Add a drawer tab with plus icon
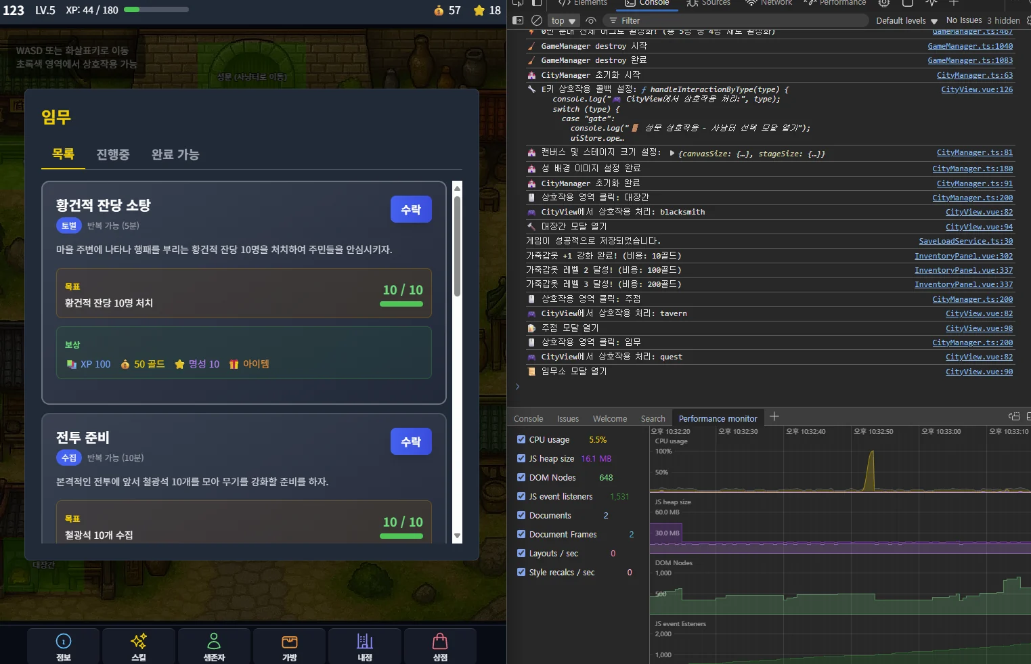The image size is (1031, 664). pos(774,417)
